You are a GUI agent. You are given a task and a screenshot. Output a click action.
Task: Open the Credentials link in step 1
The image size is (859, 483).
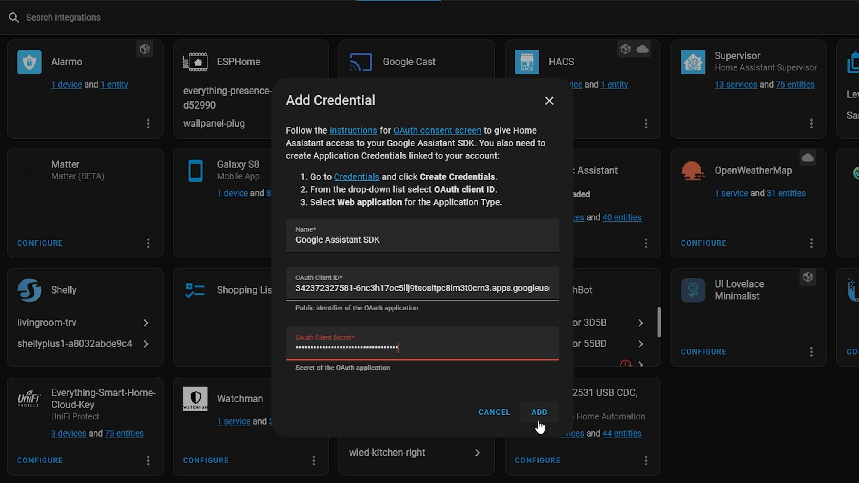(356, 177)
